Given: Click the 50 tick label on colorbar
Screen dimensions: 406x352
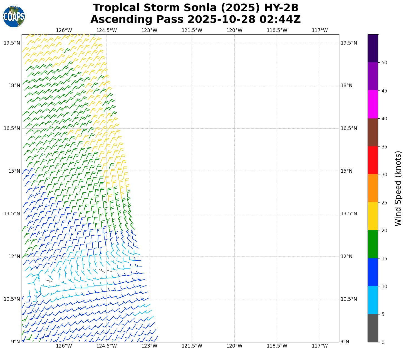Looking at the screenshot, I should (x=384, y=63).
